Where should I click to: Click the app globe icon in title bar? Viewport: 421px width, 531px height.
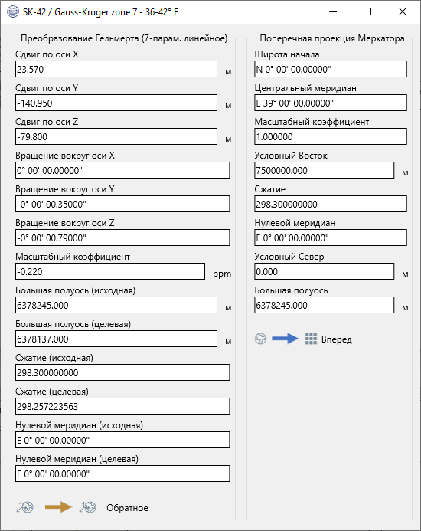[x=13, y=11]
